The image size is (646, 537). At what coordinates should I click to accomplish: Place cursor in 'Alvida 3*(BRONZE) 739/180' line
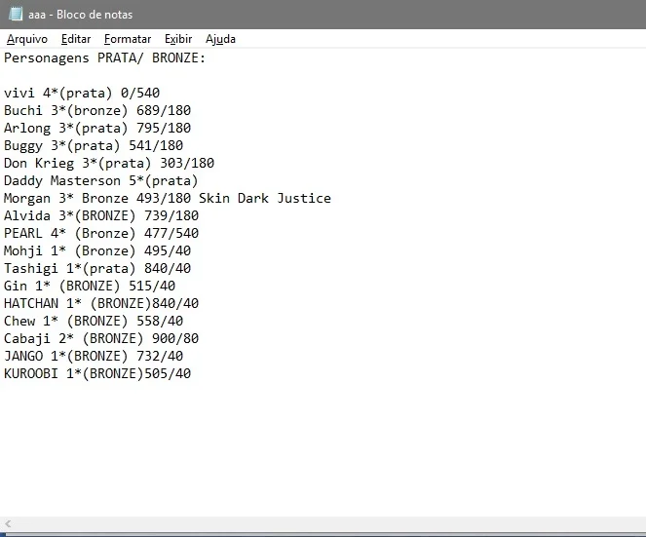coord(101,215)
